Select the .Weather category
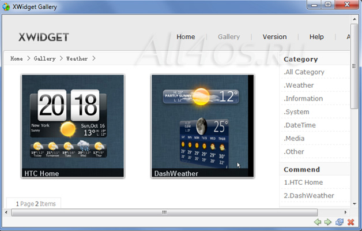This screenshot has height=231, width=362. point(299,85)
